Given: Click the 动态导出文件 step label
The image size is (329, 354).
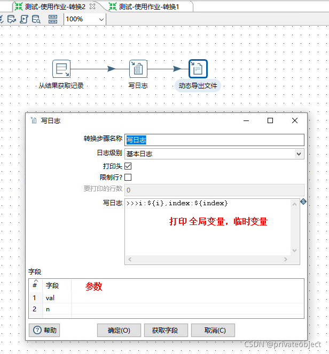Looking at the screenshot, I should (198, 85).
